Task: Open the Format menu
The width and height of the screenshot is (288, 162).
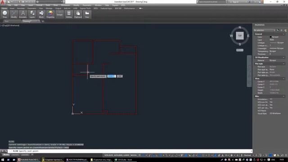Action: point(39,5)
